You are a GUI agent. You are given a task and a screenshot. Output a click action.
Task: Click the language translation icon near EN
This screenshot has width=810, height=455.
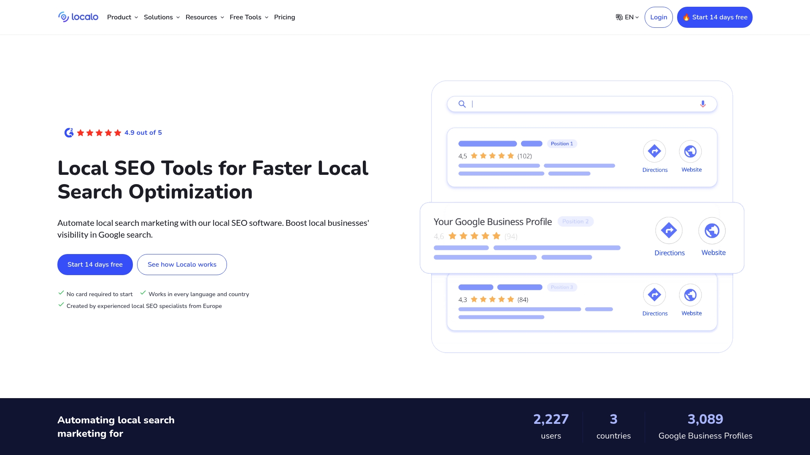coord(618,17)
